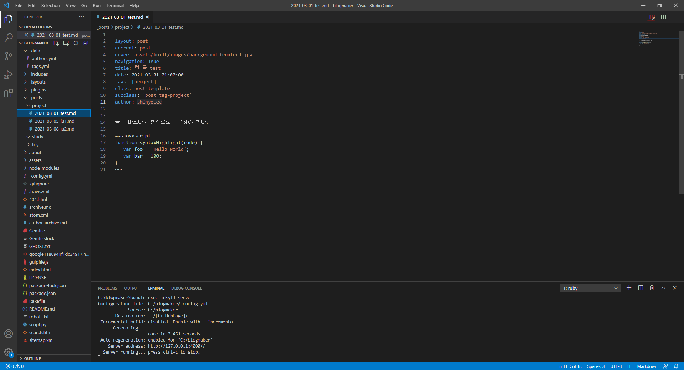Show errors and warnings count in status bar
The height and width of the screenshot is (370, 684).
click(x=15, y=366)
